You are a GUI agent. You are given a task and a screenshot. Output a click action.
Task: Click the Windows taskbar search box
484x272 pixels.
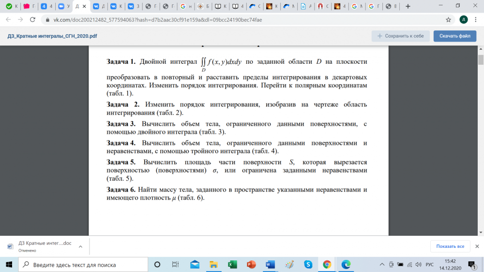point(83,265)
